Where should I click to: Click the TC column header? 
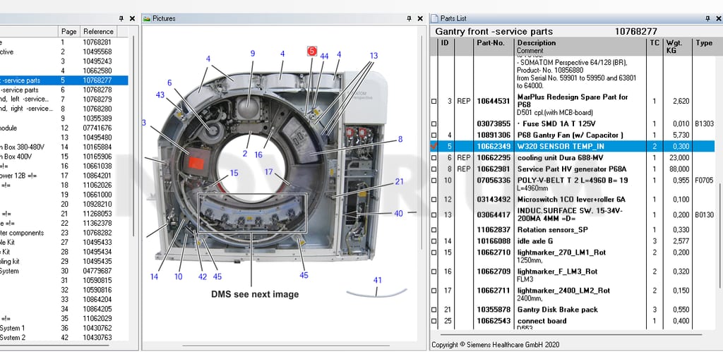[655, 47]
